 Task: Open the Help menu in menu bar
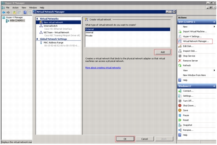point(42,8)
